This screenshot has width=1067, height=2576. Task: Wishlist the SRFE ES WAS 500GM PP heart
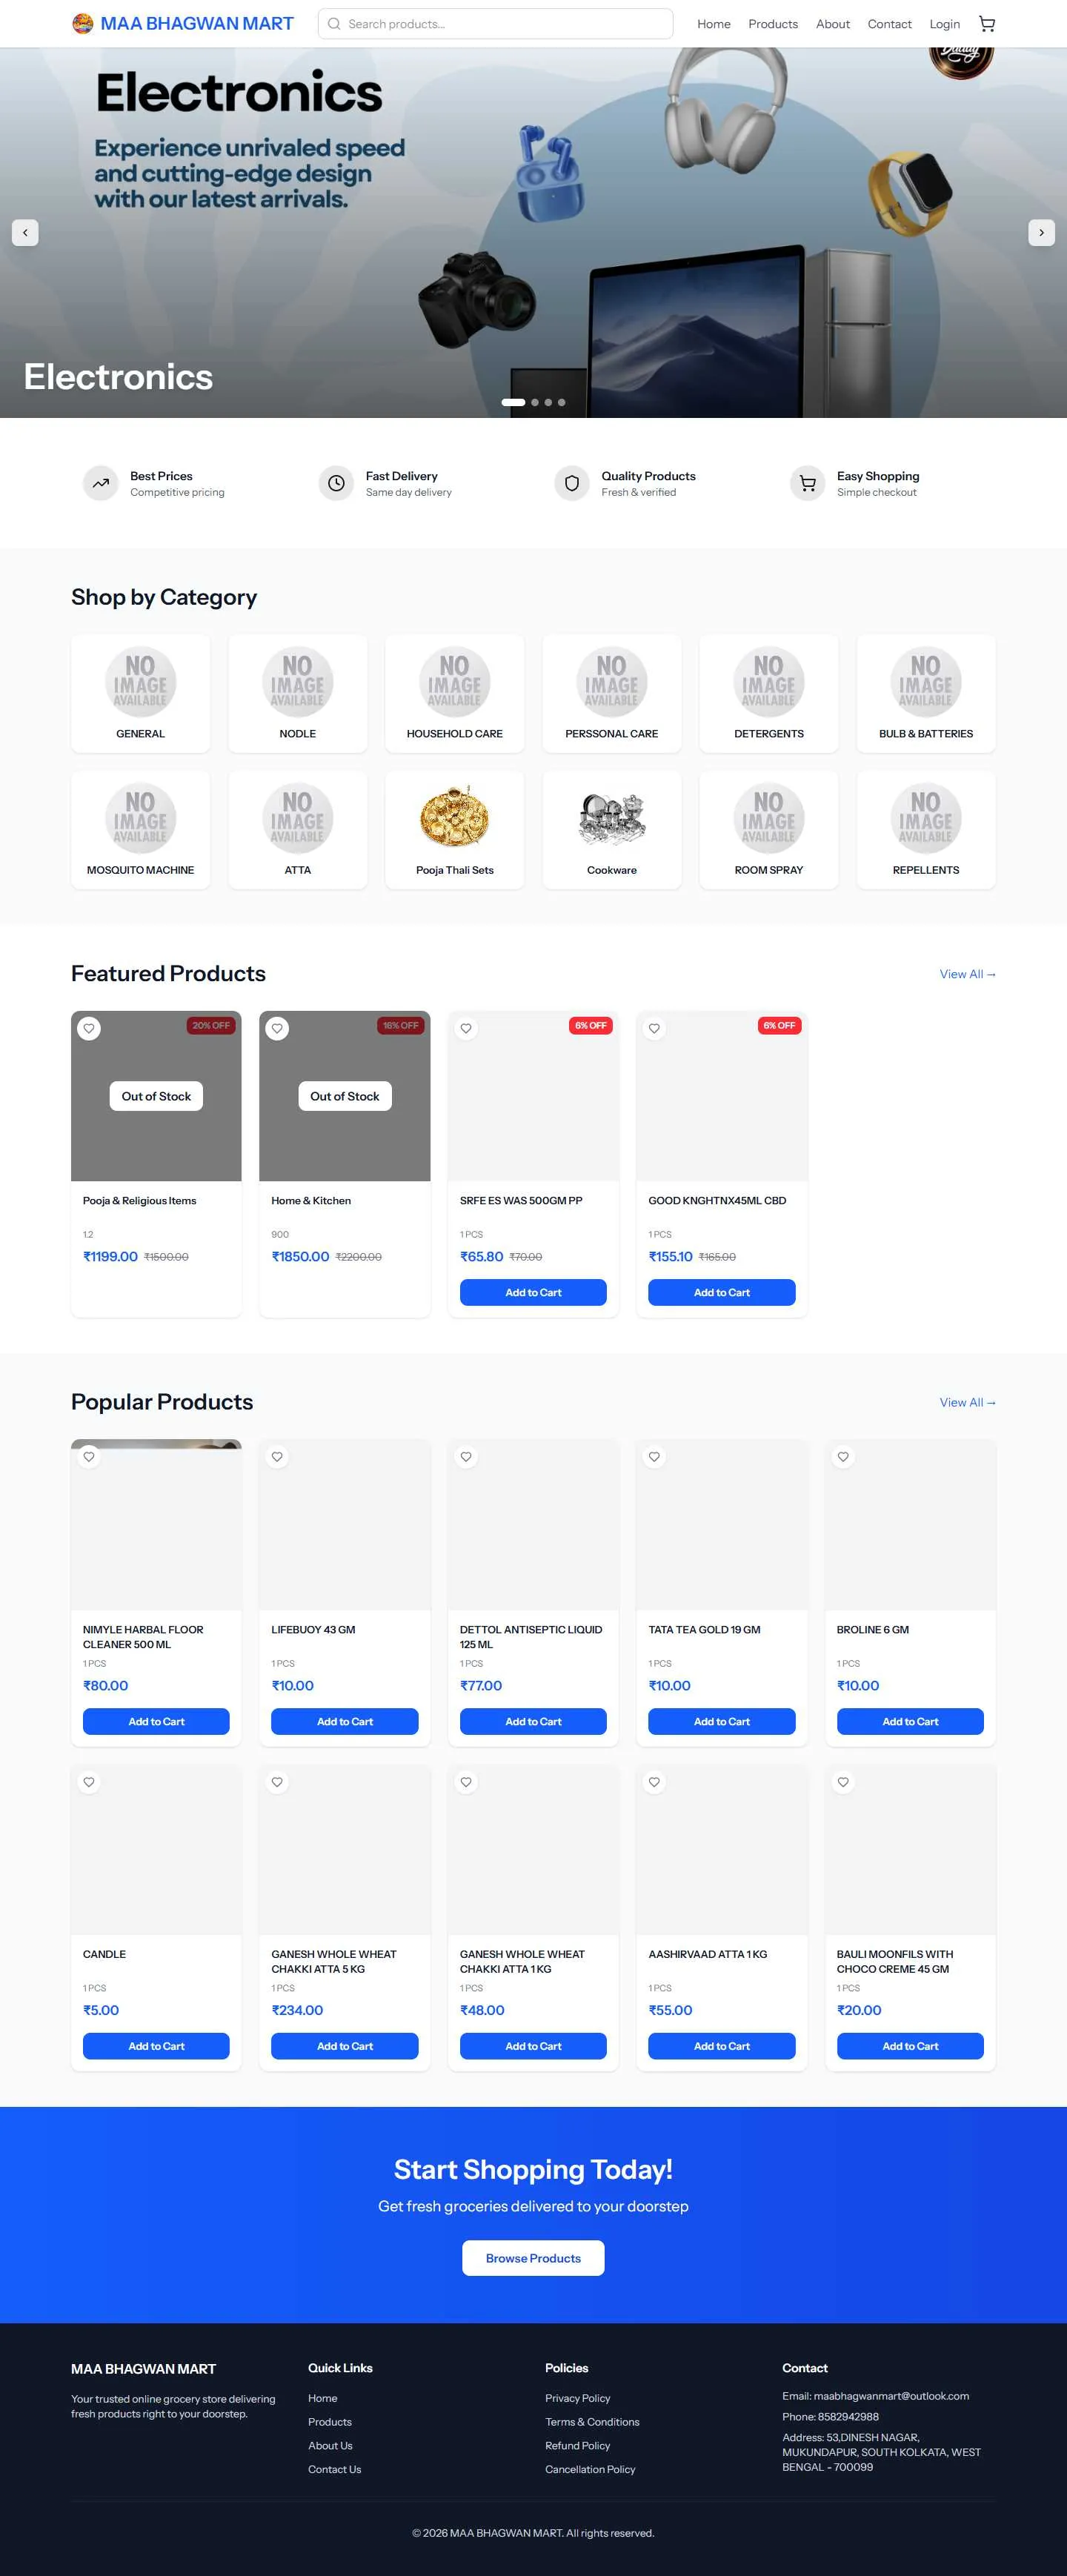click(x=466, y=1028)
